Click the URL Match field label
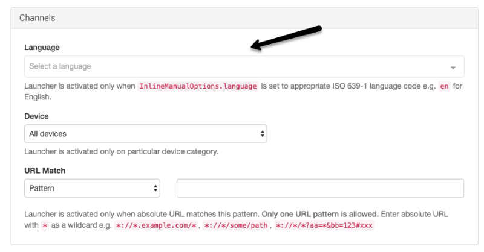The height and width of the screenshot is (252, 484). 45,171
